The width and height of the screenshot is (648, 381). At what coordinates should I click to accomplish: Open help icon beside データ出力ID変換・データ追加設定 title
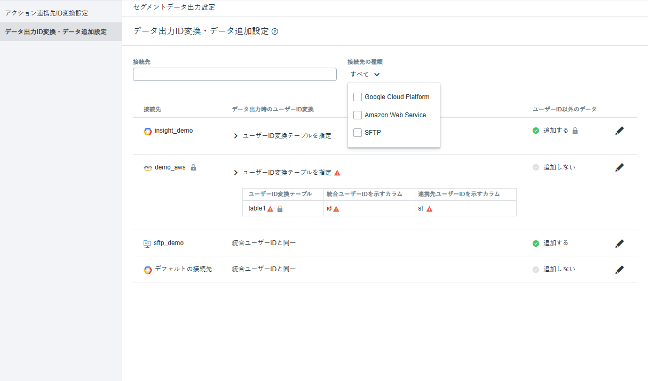coord(275,31)
